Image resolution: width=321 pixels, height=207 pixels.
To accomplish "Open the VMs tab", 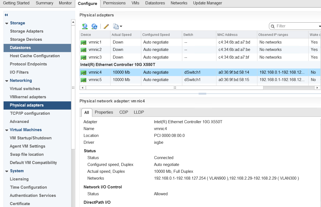I will [x=135, y=3].
